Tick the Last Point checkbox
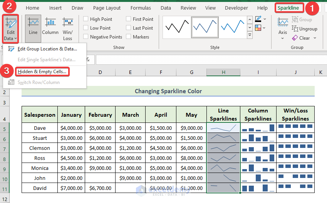327x203 pixels. click(x=129, y=28)
